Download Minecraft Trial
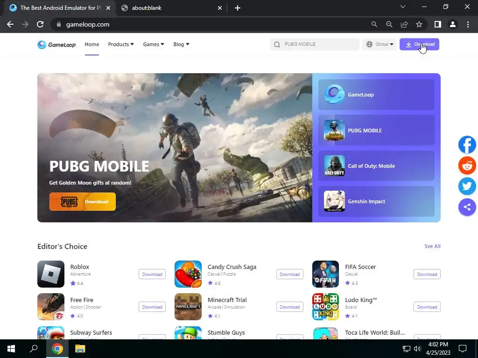The width and height of the screenshot is (478, 358). coord(289,307)
